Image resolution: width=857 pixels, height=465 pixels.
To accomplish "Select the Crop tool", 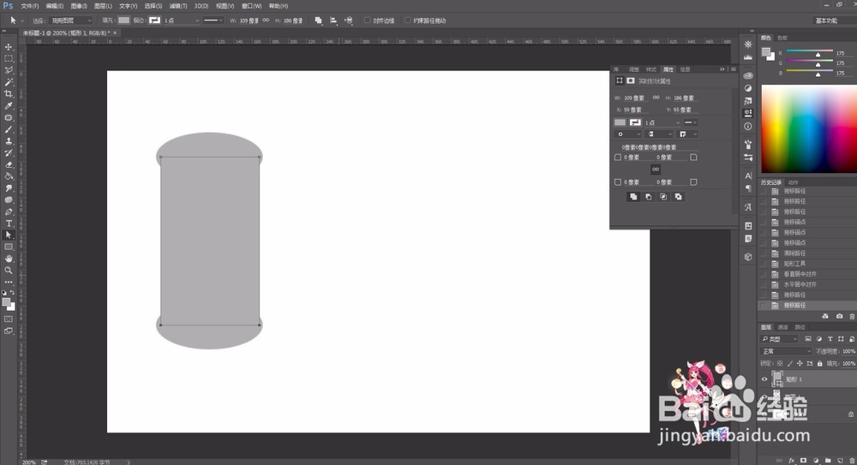I will [x=9, y=94].
